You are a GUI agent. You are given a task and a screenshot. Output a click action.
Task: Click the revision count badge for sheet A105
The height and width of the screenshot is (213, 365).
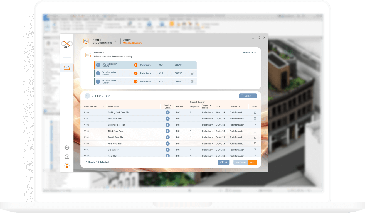pos(167,144)
